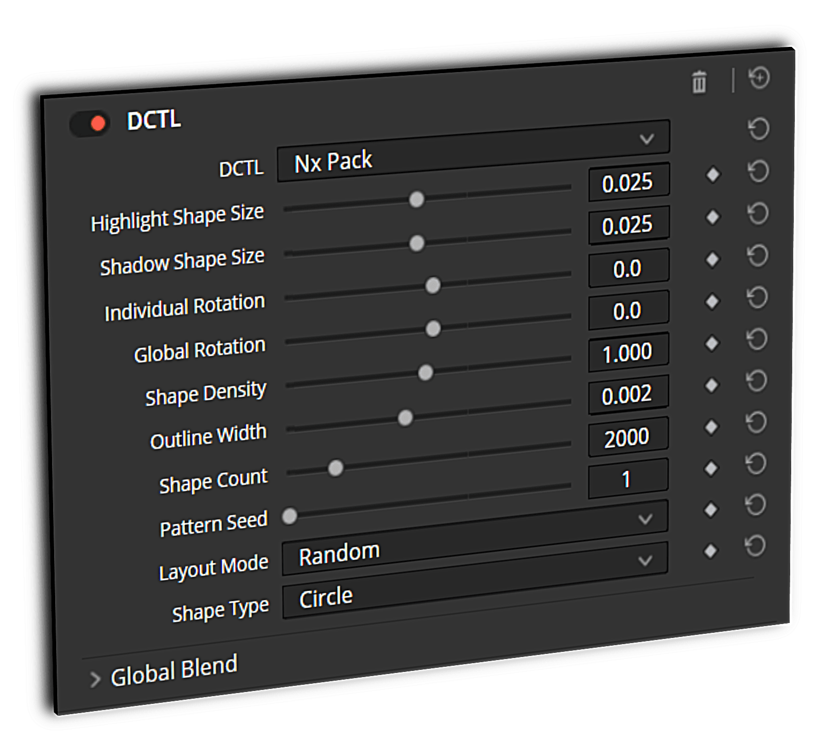818x743 pixels.
Task: Click the Individual Rotation 0.0 value field
Action: pyautogui.click(x=629, y=268)
